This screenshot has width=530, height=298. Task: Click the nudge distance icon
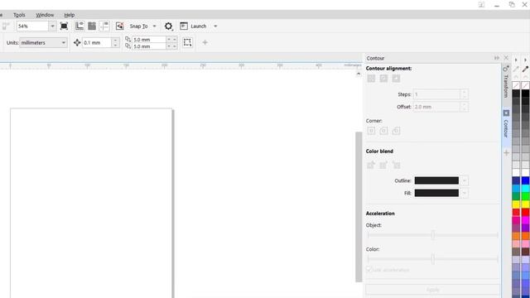(x=77, y=42)
